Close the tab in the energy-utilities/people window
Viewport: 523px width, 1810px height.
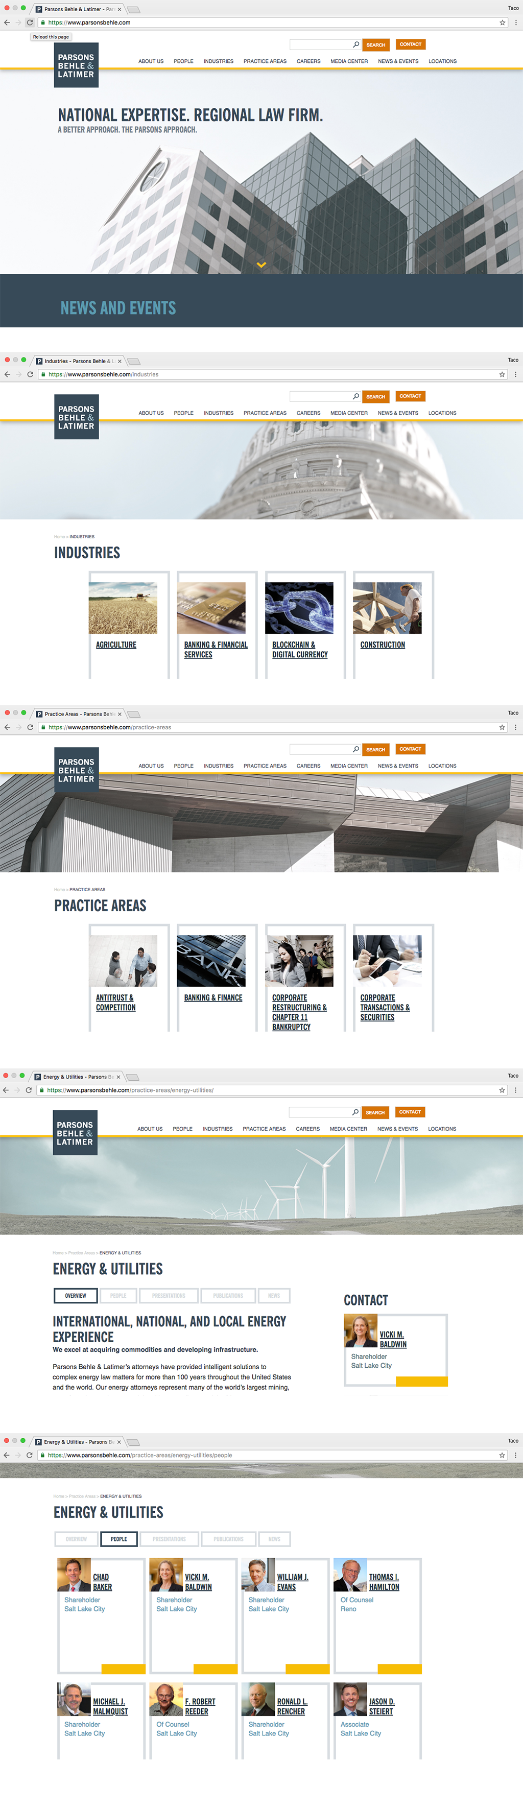120,1442
